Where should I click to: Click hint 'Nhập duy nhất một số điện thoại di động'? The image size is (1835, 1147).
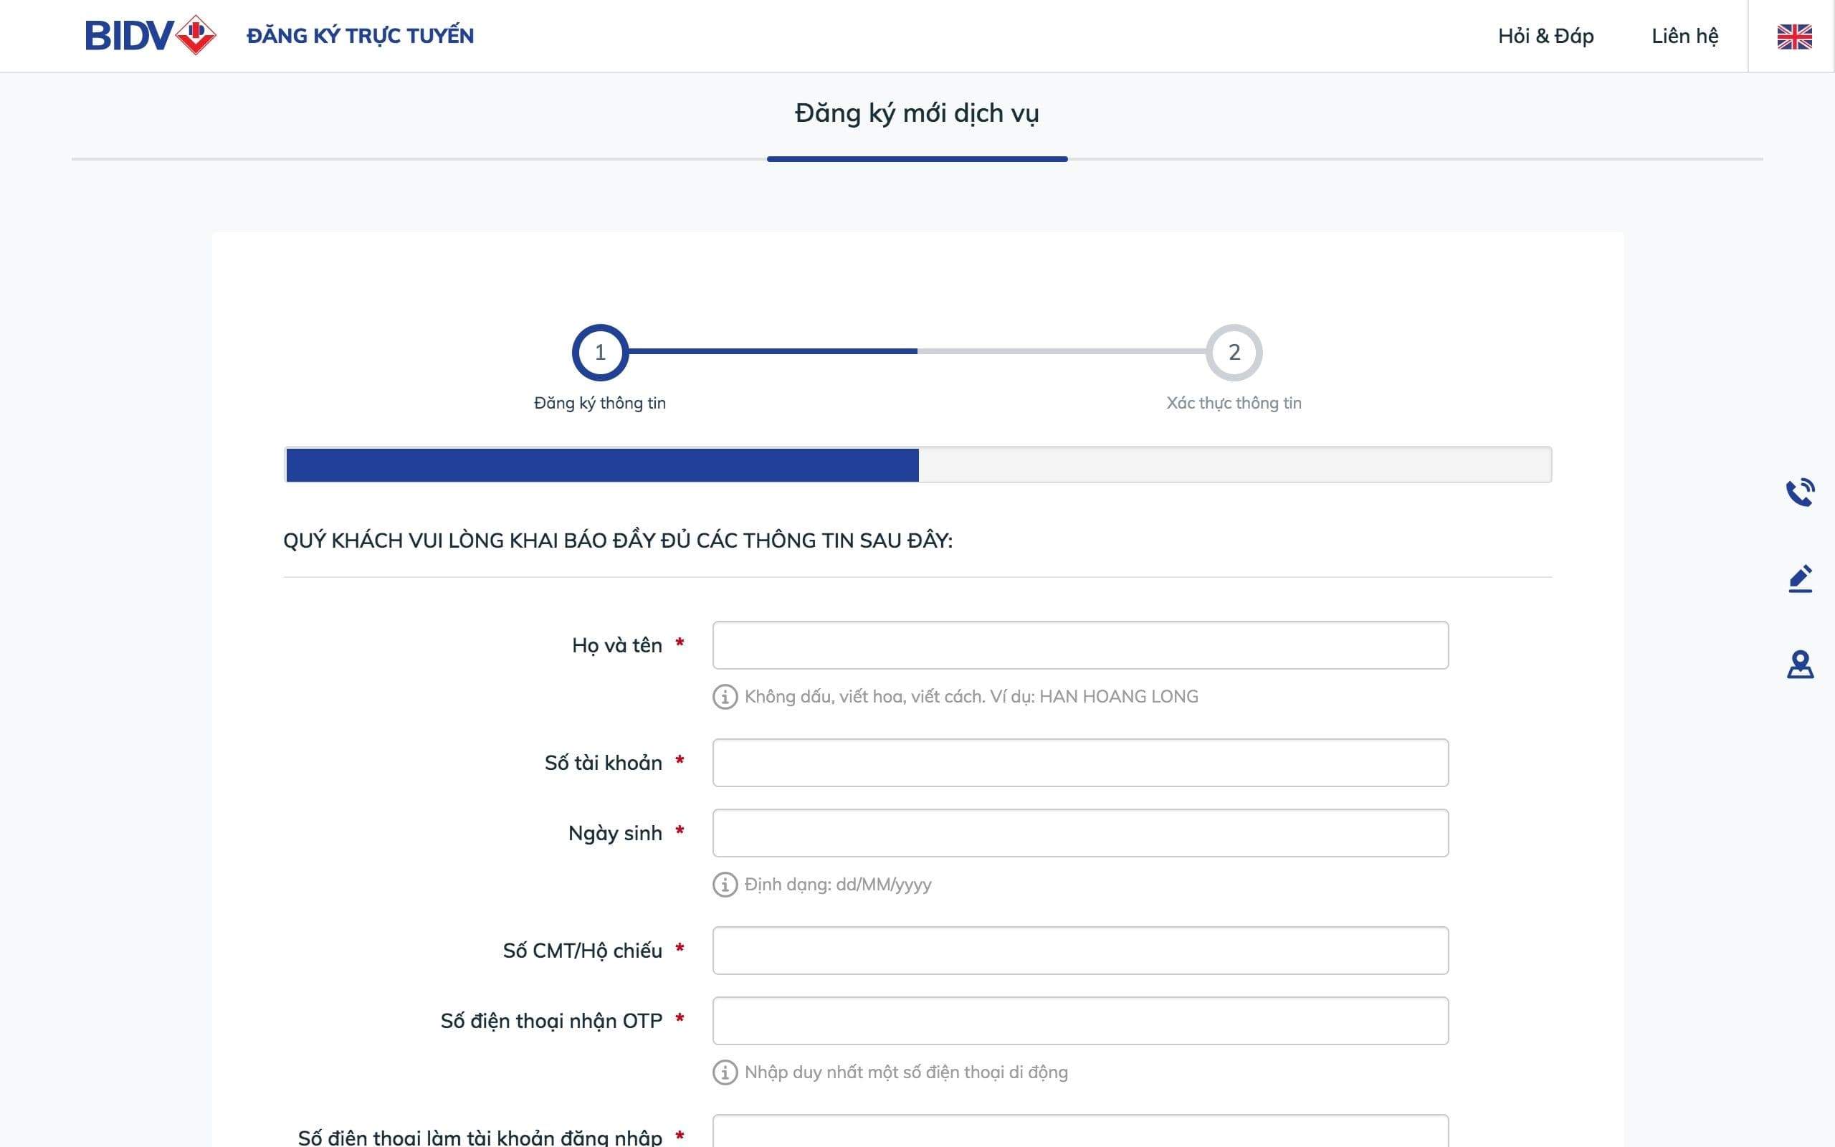906,1072
